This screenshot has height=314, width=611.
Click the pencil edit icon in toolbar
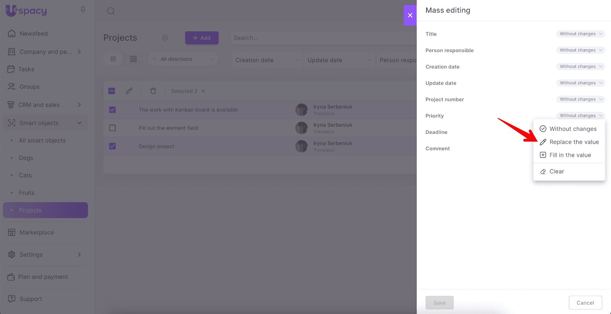(129, 91)
